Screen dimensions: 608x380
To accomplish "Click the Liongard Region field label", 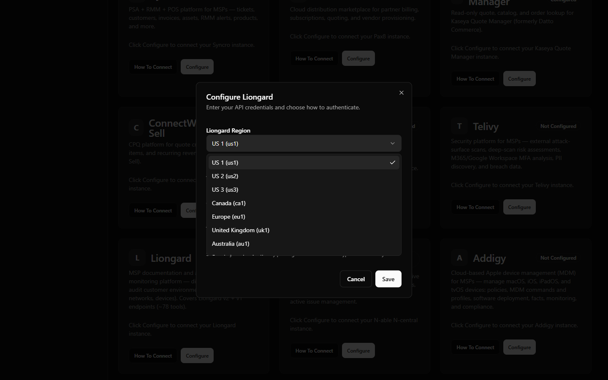I will coord(228,130).
